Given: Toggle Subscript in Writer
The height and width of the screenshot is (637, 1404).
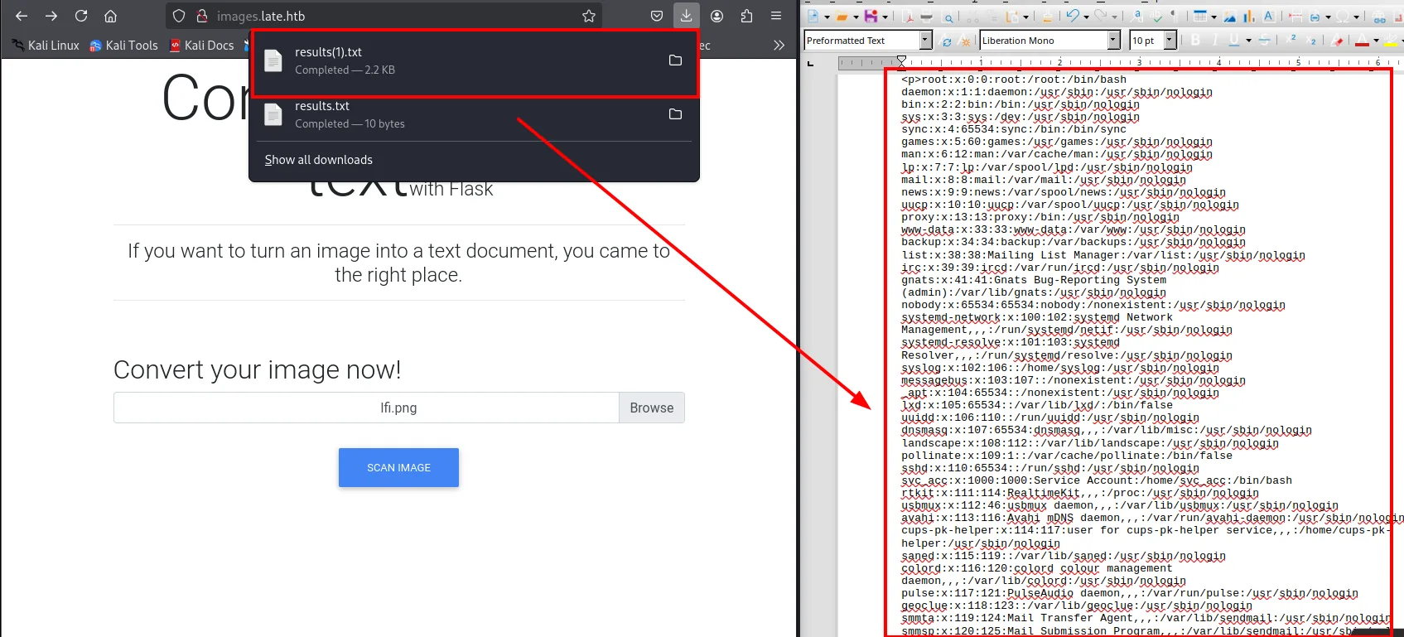Looking at the screenshot, I should pos(1311,41).
